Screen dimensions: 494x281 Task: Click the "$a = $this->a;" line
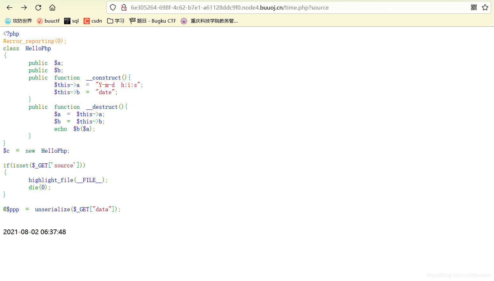click(79, 114)
